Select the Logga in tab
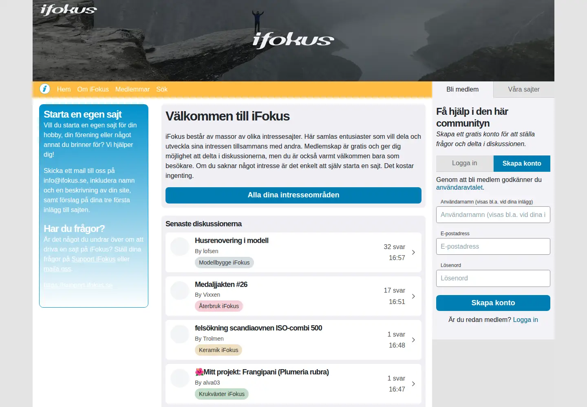 click(x=465, y=163)
